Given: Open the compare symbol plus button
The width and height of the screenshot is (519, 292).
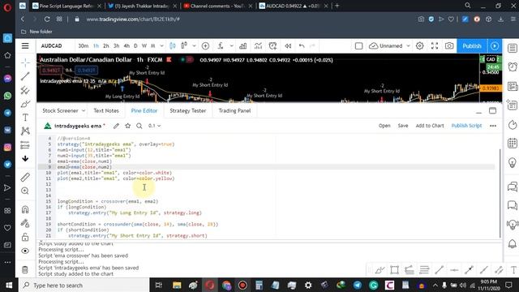Looking at the screenshot, I should tap(205, 46).
